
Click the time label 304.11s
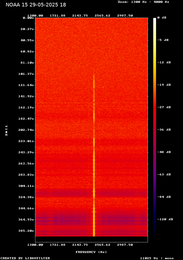click(26, 186)
